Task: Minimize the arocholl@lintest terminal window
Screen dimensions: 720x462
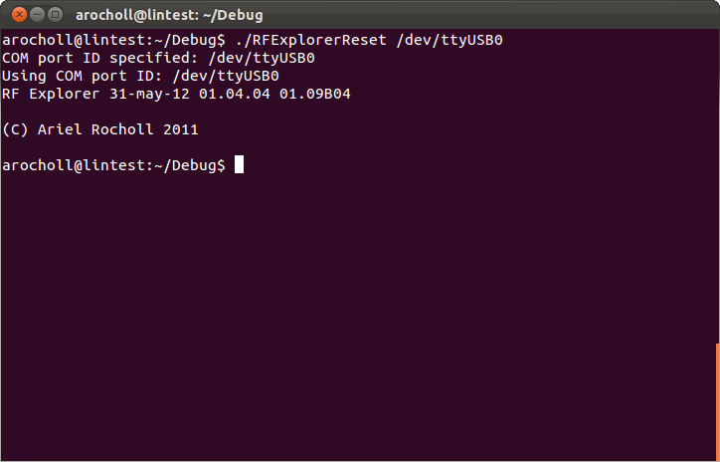Action: pos(37,15)
